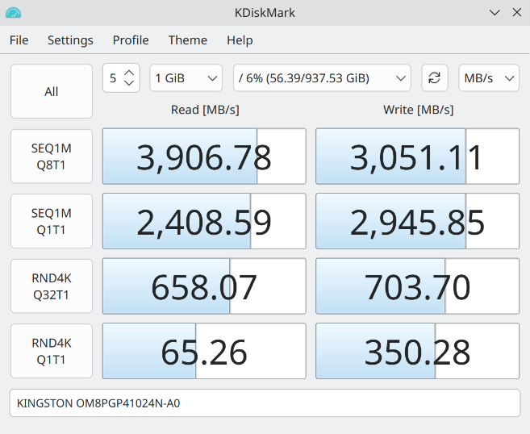Viewport: 530px width, 434px height.
Task: Click the SEQ1M Q8T1 read result bar
Action: [x=204, y=156]
